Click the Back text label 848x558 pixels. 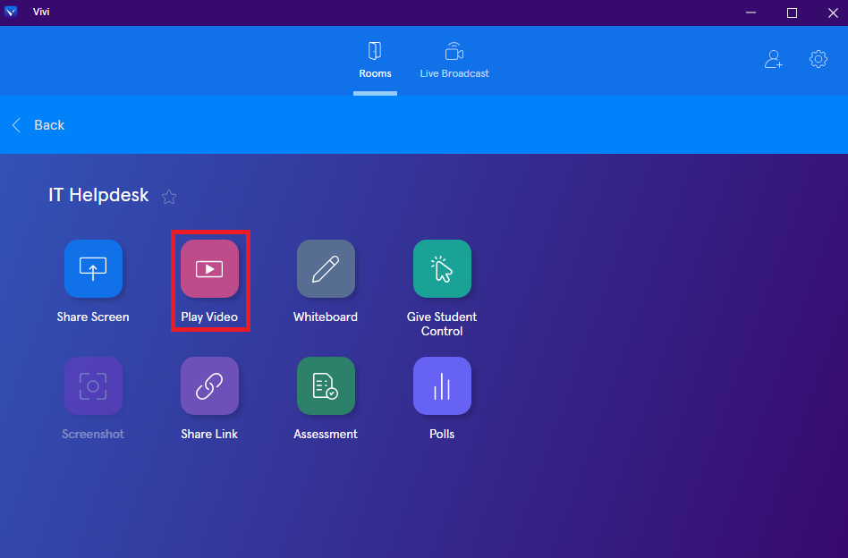49,125
